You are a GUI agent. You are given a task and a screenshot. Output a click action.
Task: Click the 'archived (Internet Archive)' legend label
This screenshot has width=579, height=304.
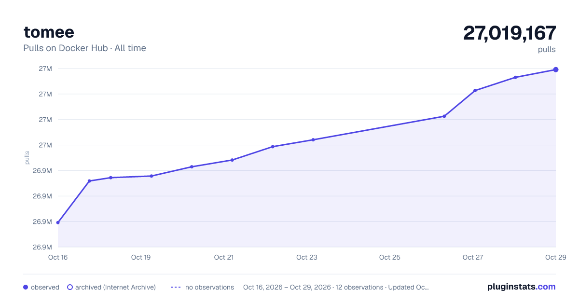tap(115, 287)
